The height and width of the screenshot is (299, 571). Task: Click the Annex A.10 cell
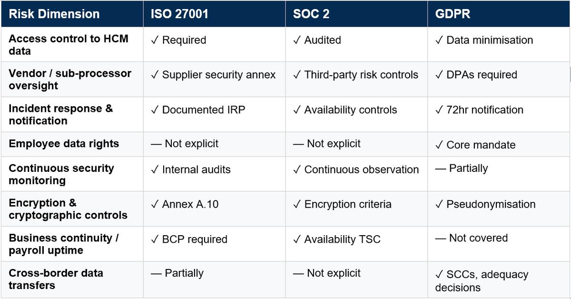214,209
